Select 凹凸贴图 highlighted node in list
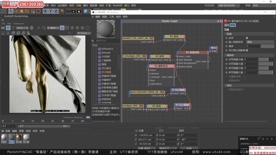This screenshot has height=155, width=276. pos(107,72)
